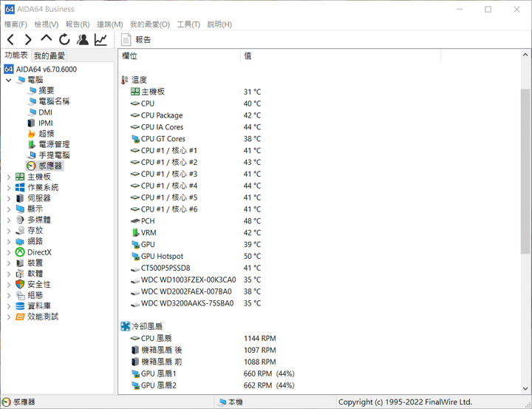Click the 組態 configuration icon
The width and height of the screenshot is (532, 409).
(20, 295)
